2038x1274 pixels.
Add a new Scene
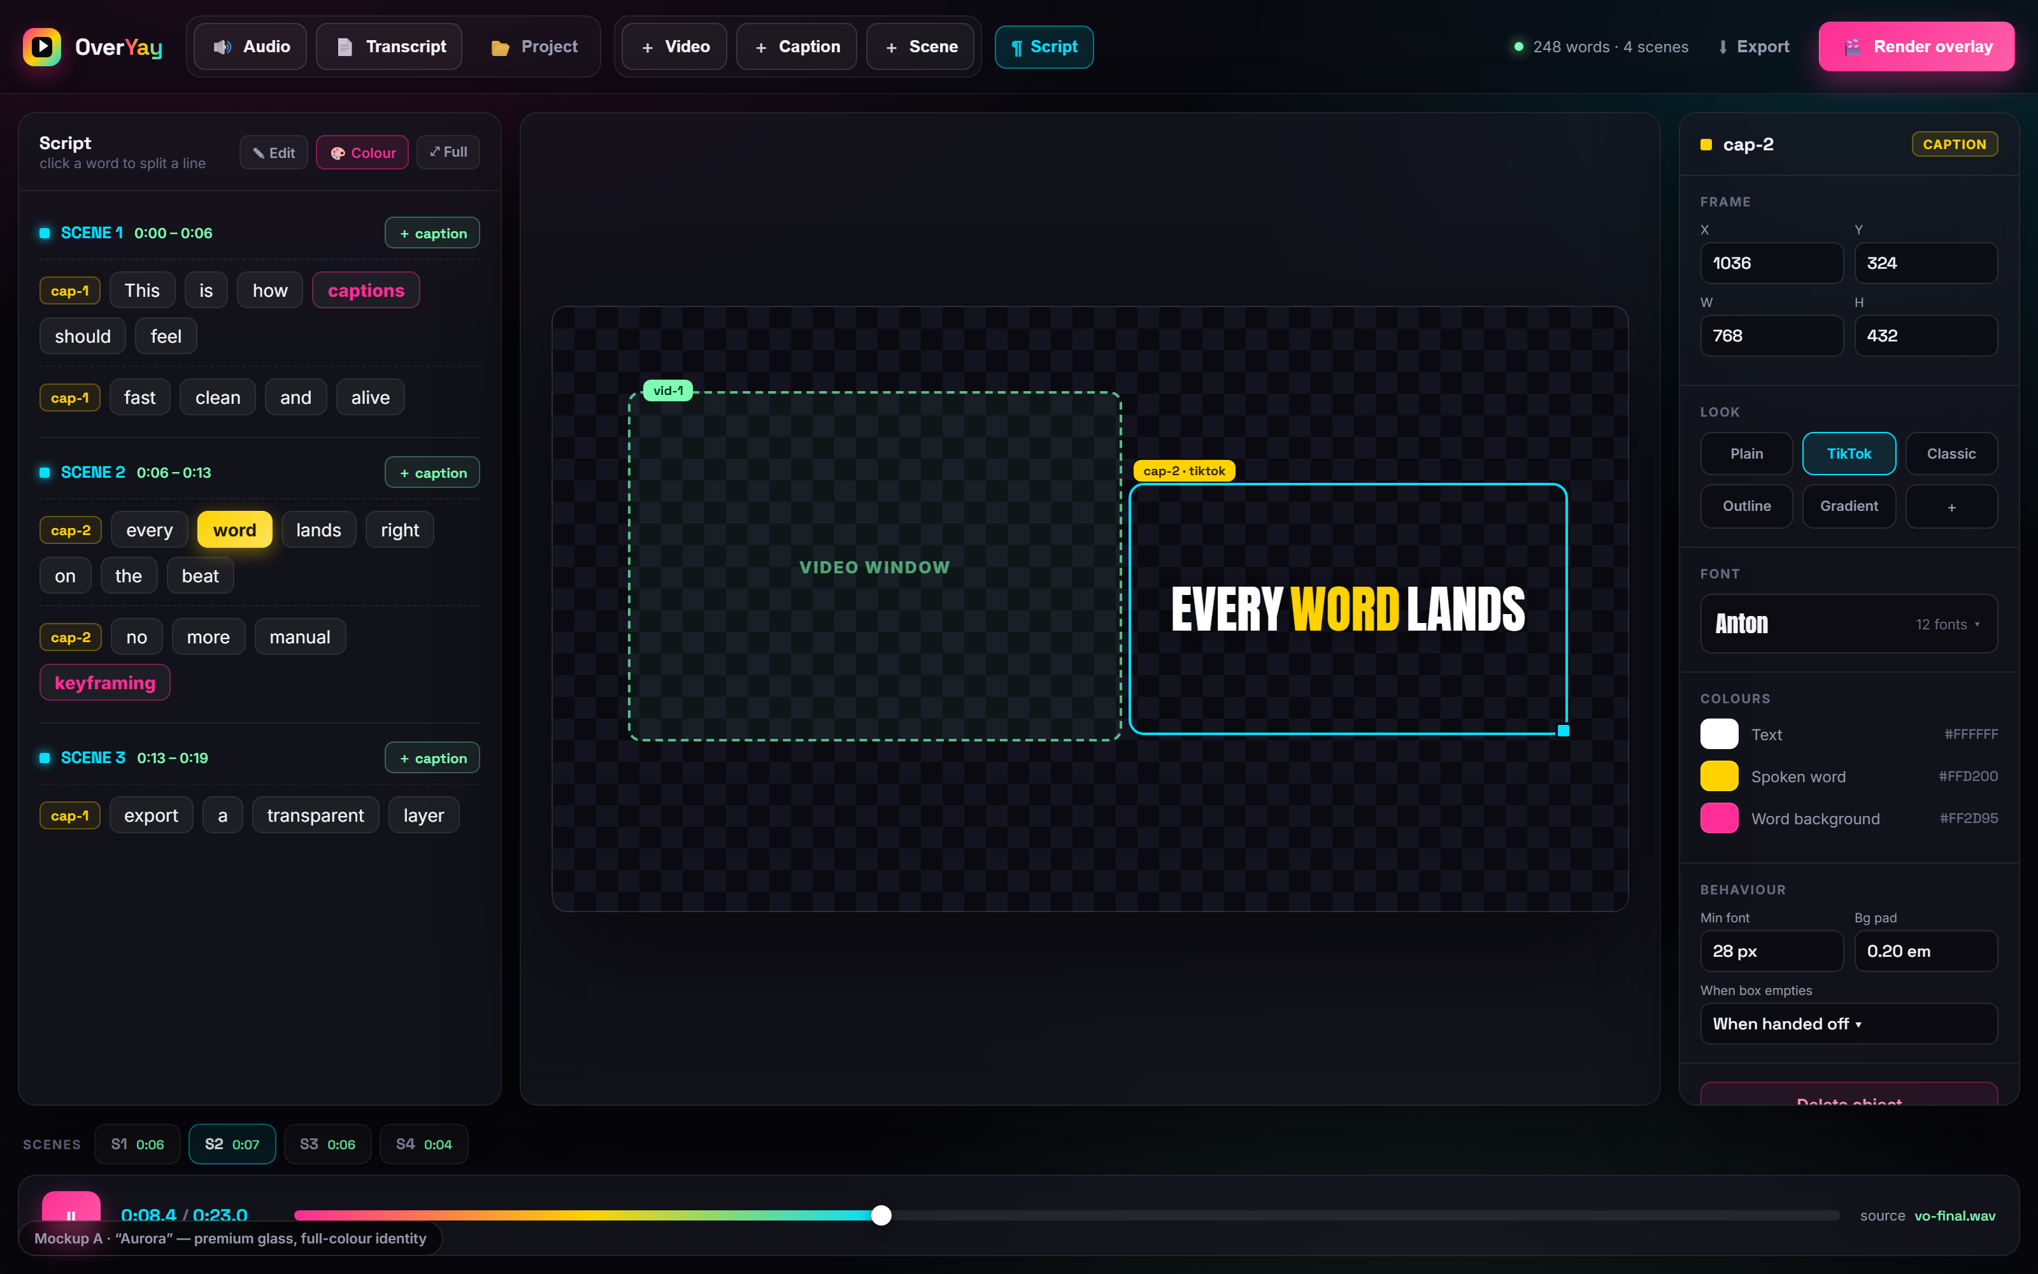tap(920, 47)
